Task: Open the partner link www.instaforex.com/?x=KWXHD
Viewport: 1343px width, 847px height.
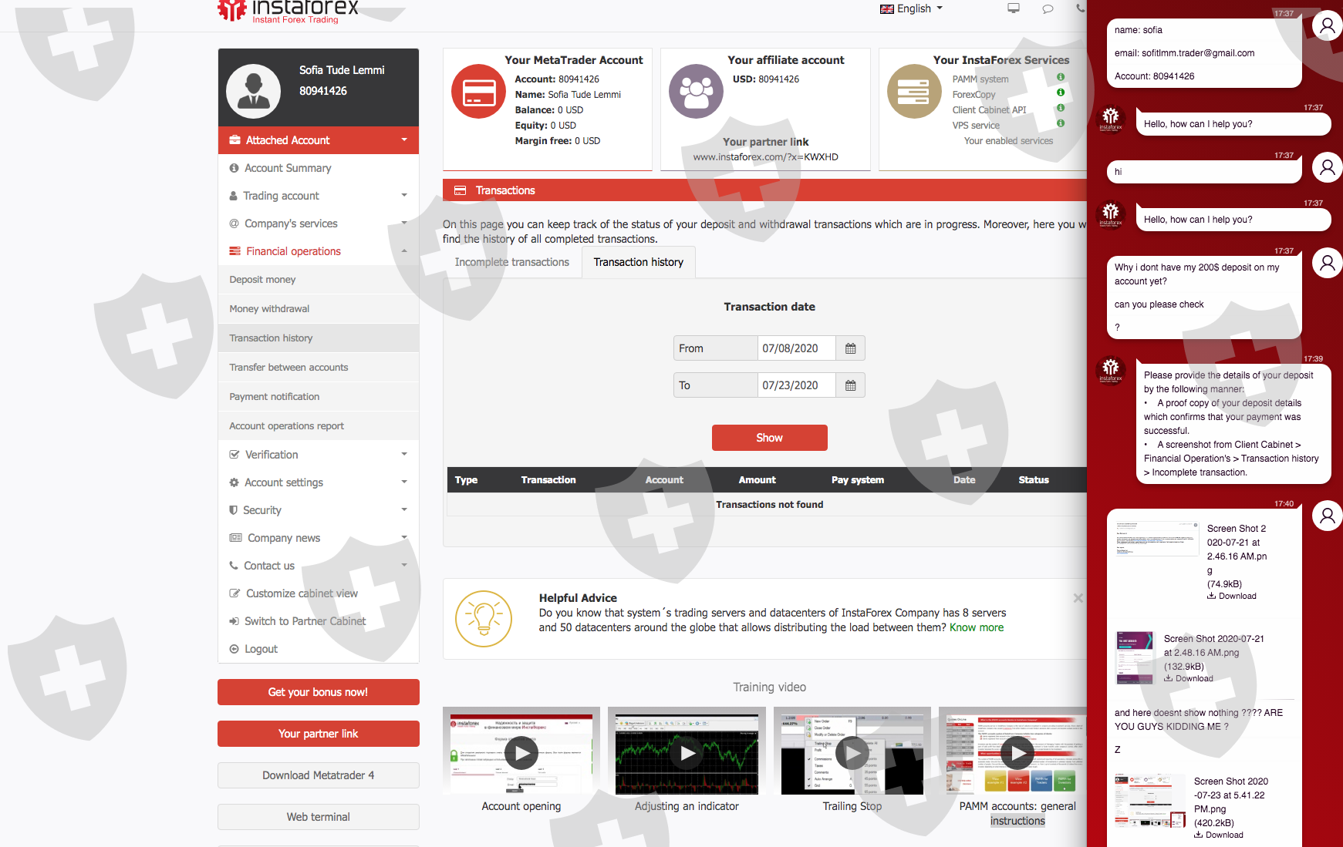Action: click(766, 157)
